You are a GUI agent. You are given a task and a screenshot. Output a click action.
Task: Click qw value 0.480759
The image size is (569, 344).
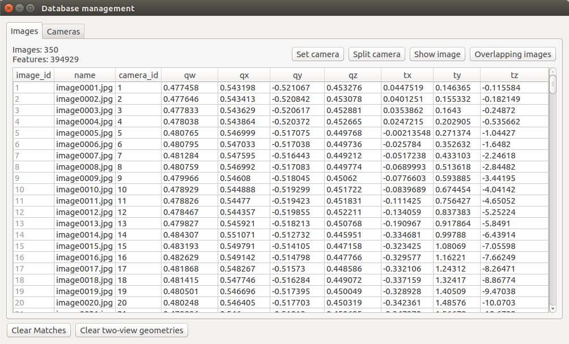click(189, 167)
